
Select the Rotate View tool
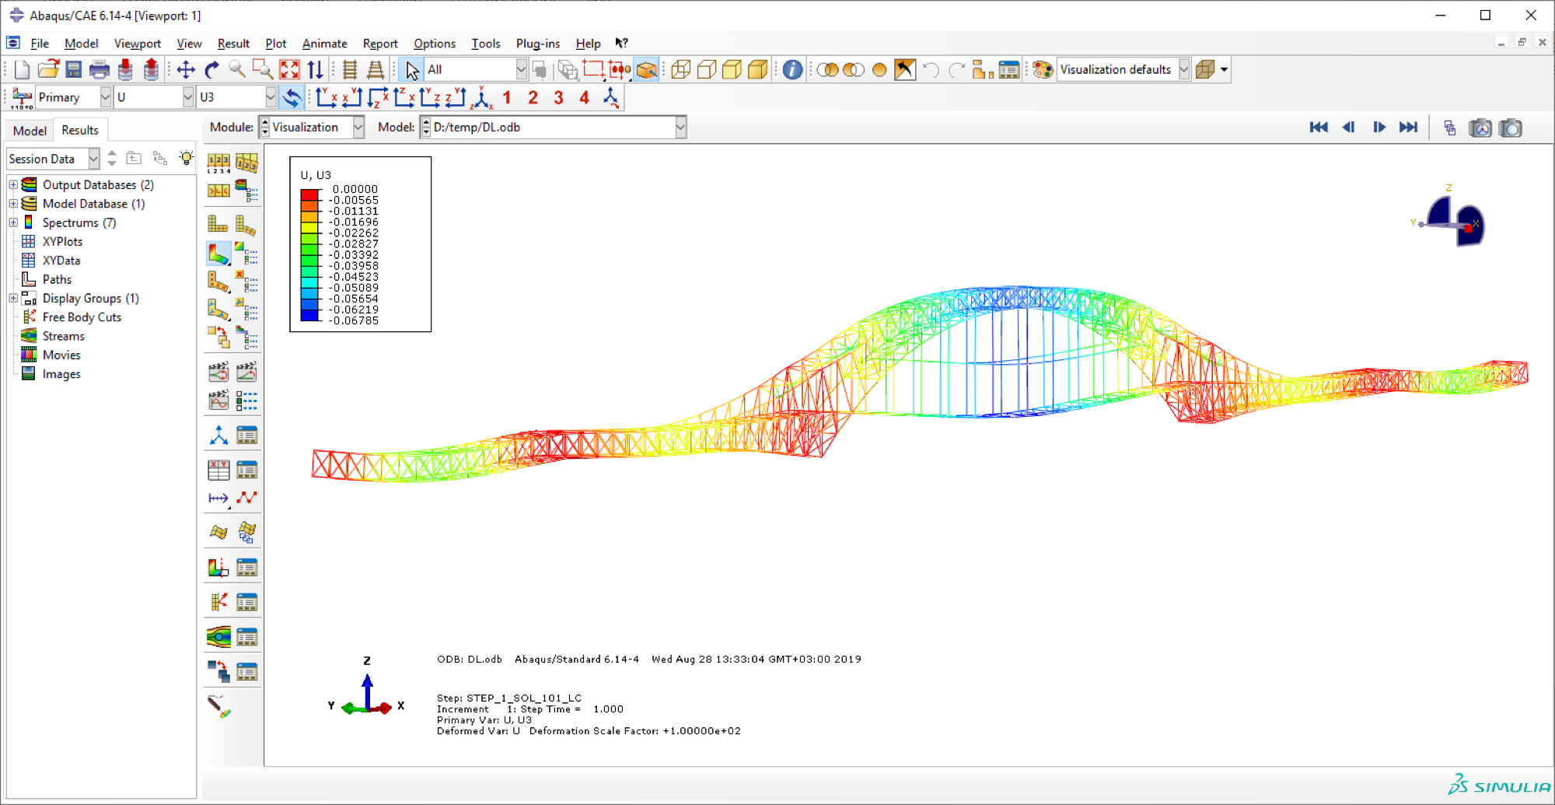click(x=211, y=70)
